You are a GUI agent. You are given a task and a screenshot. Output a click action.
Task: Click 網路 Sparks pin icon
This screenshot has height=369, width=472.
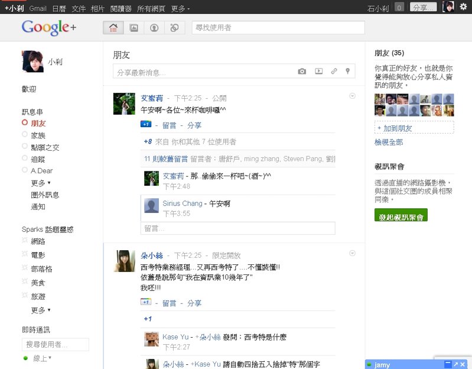click(x=25, y=240)
